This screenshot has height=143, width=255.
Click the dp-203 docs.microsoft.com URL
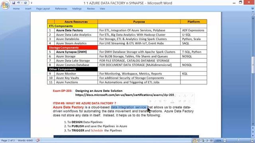coord(125,95)
